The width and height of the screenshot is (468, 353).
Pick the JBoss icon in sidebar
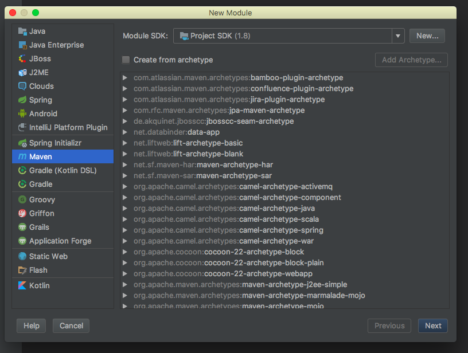22,58
